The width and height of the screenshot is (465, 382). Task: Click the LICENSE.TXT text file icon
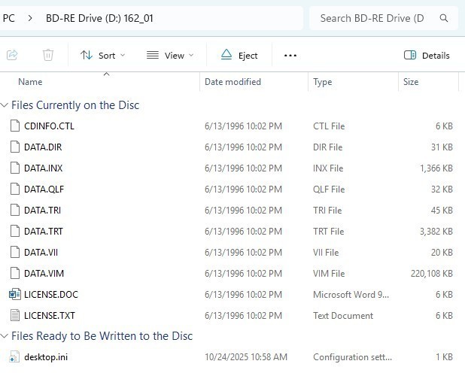coord(14,316)
